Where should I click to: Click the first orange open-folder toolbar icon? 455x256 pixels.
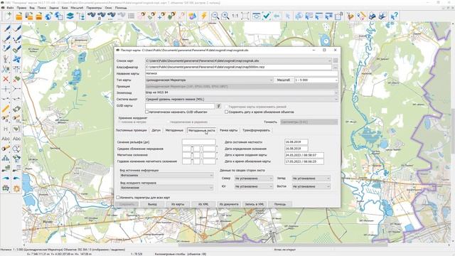coord(19,16)
